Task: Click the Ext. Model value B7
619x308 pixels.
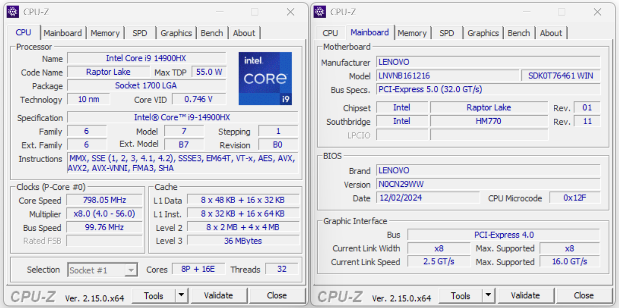Action: pyautogui.click(x=184, y=144)
